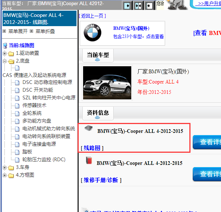This screenshot has height=212, width=221.
Task: Click document icon beside DSC 开关功能
Action: [x=17, y=90]
